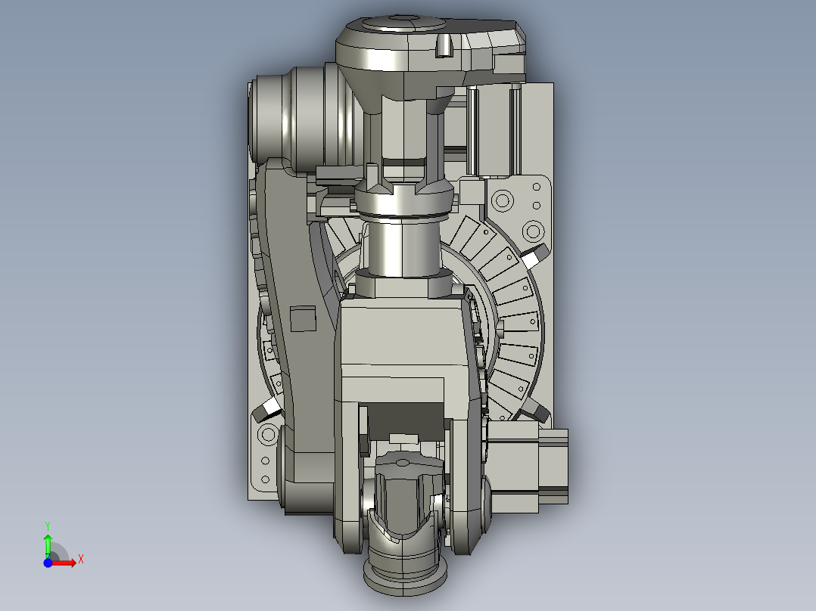Select the small square recess on the curved left arm
This screenshot has width=816, height=611.
(303, 318)
